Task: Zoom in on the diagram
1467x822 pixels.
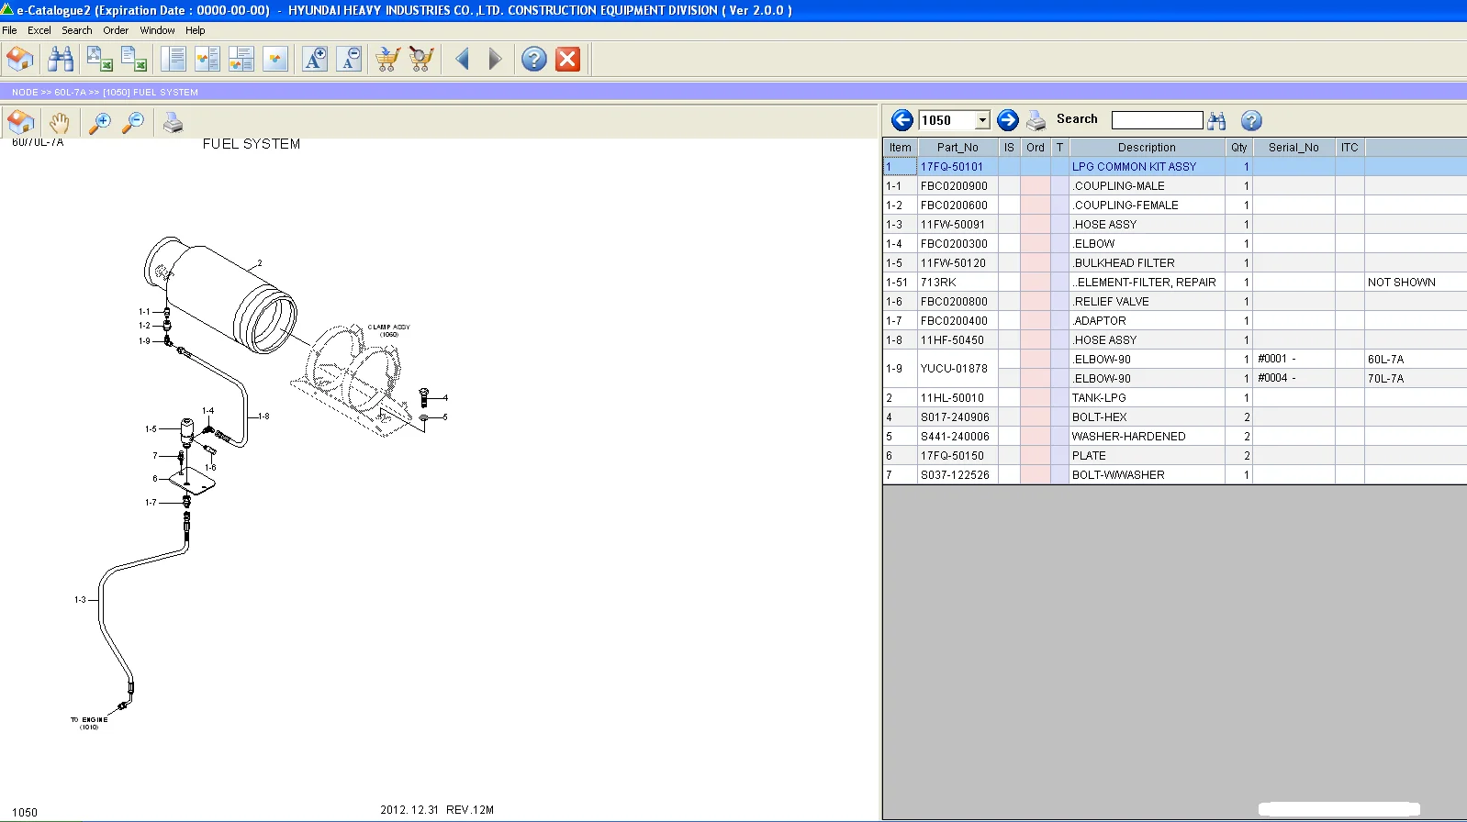Action: click(99, 122)
